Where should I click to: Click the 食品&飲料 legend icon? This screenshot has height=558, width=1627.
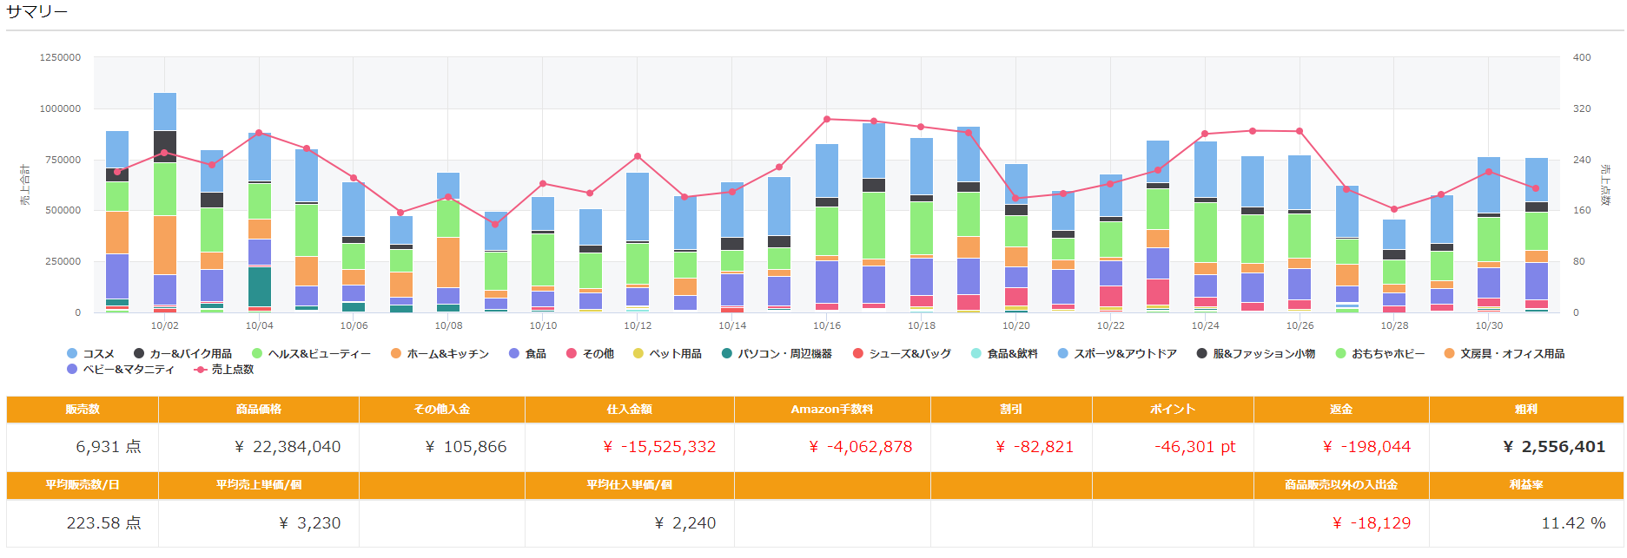[976, 354]
